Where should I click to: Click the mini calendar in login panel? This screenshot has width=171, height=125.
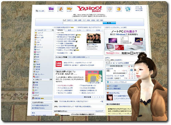point(132,72)
